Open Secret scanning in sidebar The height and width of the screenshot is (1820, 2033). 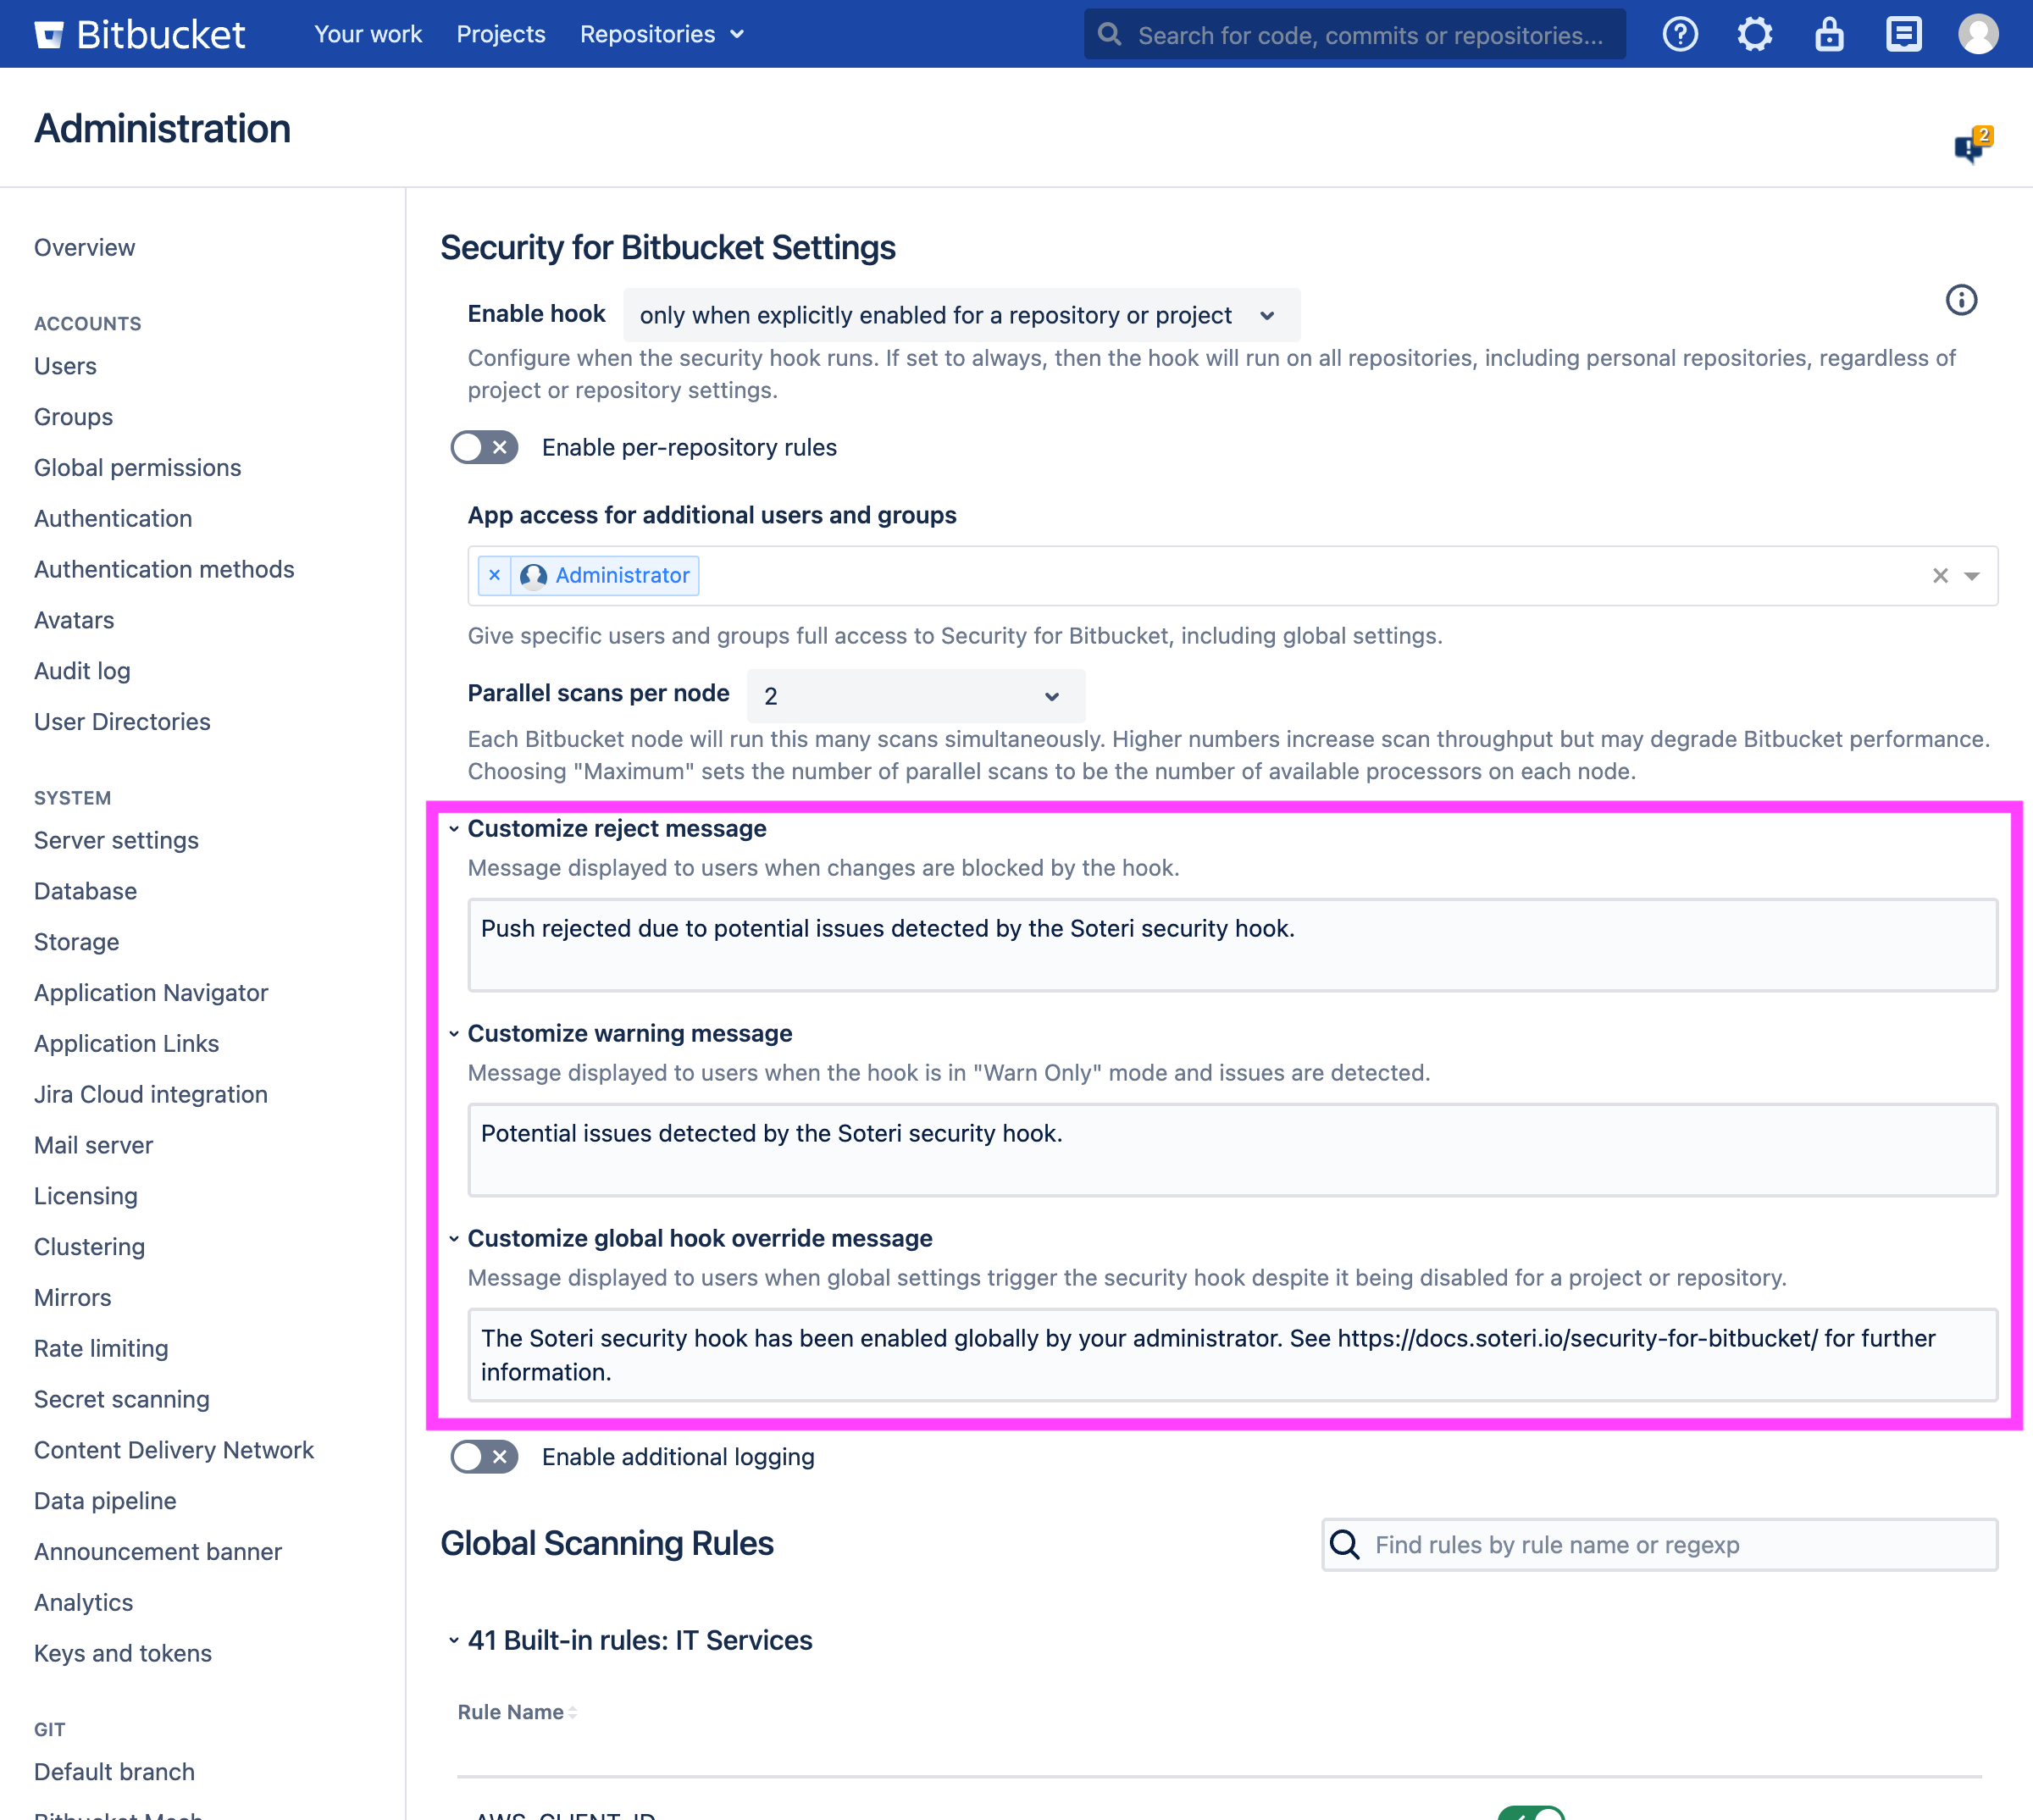tap(121, 1399)
